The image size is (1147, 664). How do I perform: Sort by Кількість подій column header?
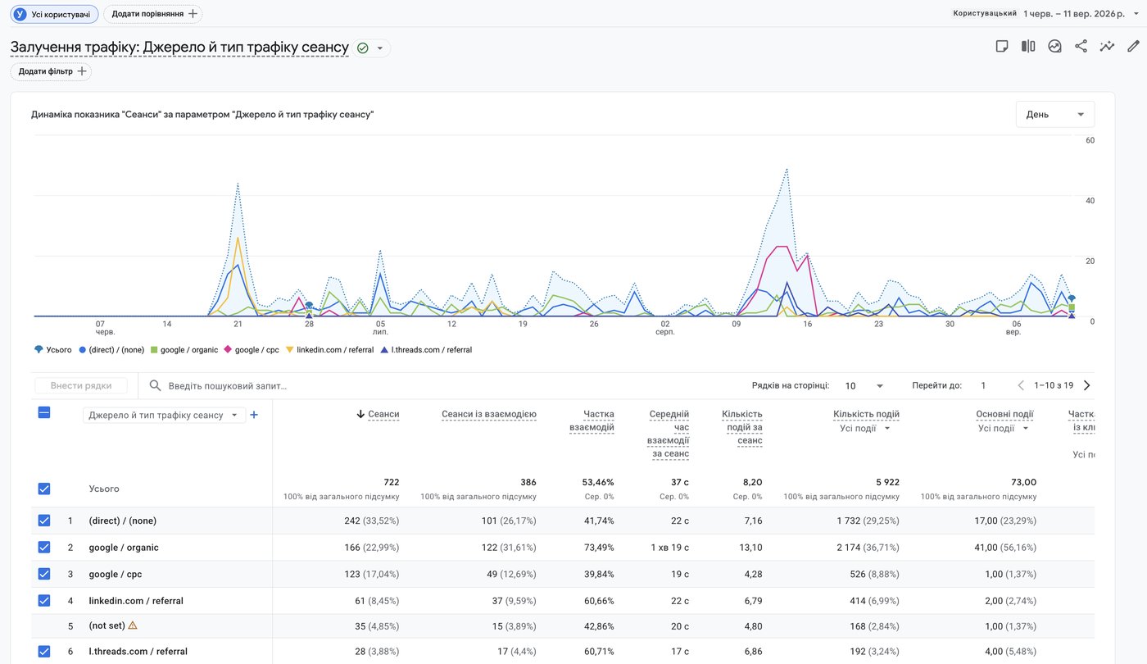pos(866,414)
